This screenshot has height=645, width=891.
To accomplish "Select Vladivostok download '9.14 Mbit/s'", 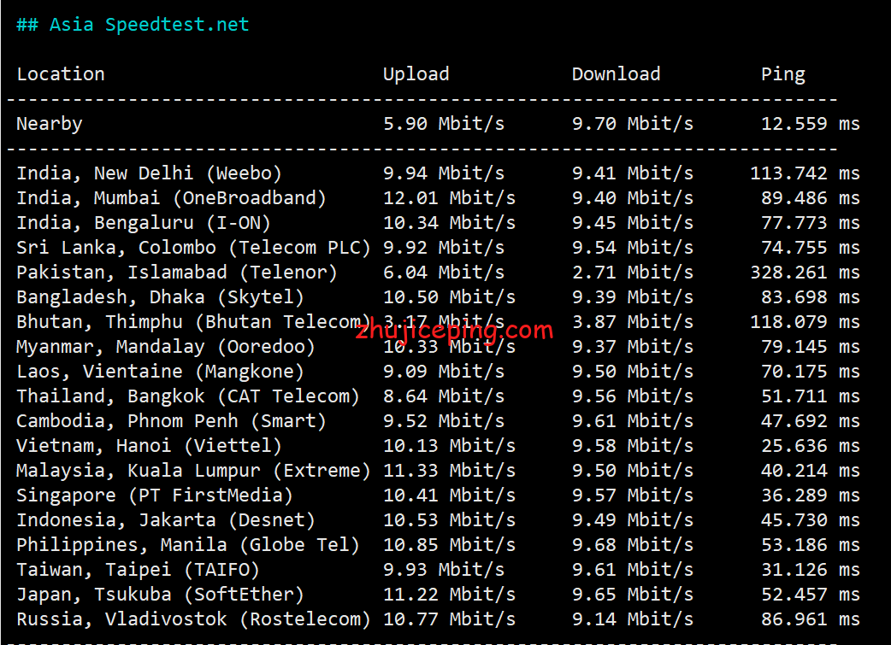I will pos(633,619).
